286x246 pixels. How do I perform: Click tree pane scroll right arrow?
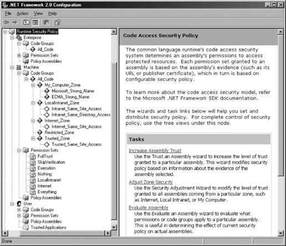click(x=108, y=233)
